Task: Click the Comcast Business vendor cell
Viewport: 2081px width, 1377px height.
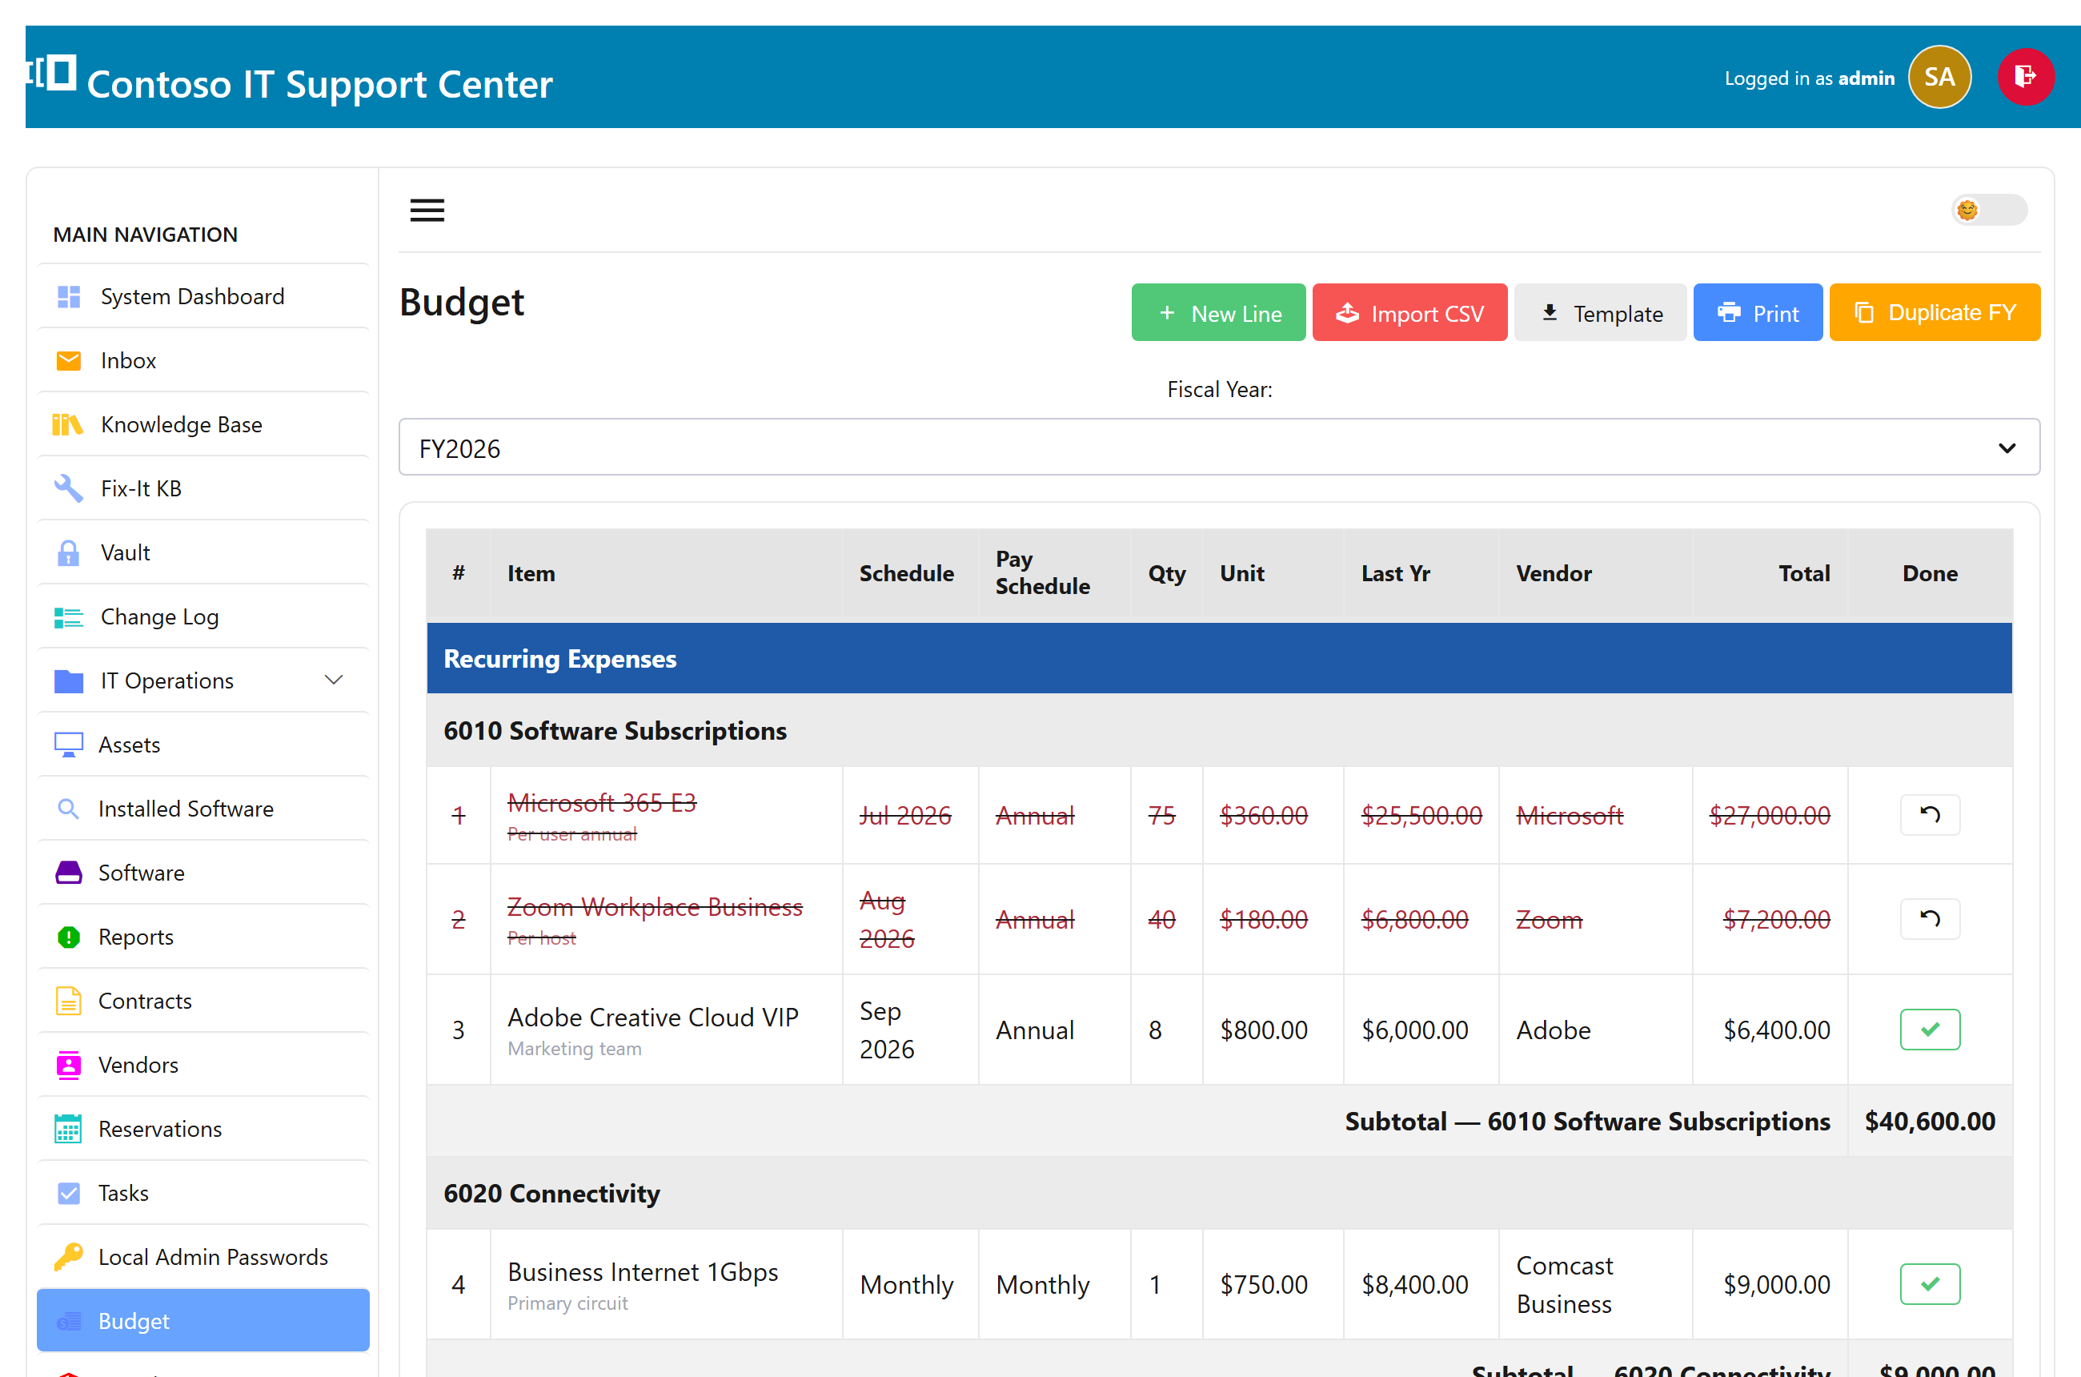Action: pyautogui.click(x=1595, y=1285)
